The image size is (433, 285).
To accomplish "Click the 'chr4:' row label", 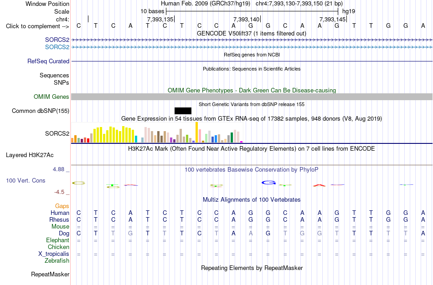I will click(62, 19).
